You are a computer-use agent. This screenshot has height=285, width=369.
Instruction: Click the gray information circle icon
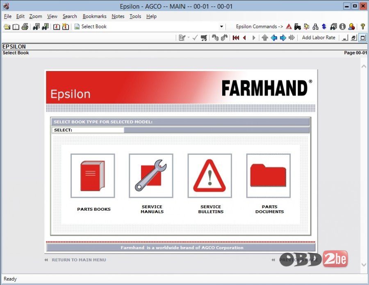[342, 27]
